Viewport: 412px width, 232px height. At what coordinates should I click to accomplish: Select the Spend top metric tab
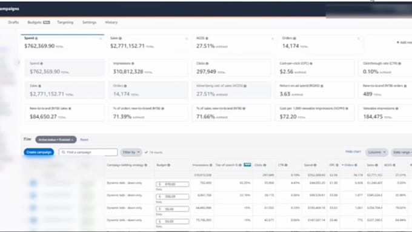click(x=62, y=42)
